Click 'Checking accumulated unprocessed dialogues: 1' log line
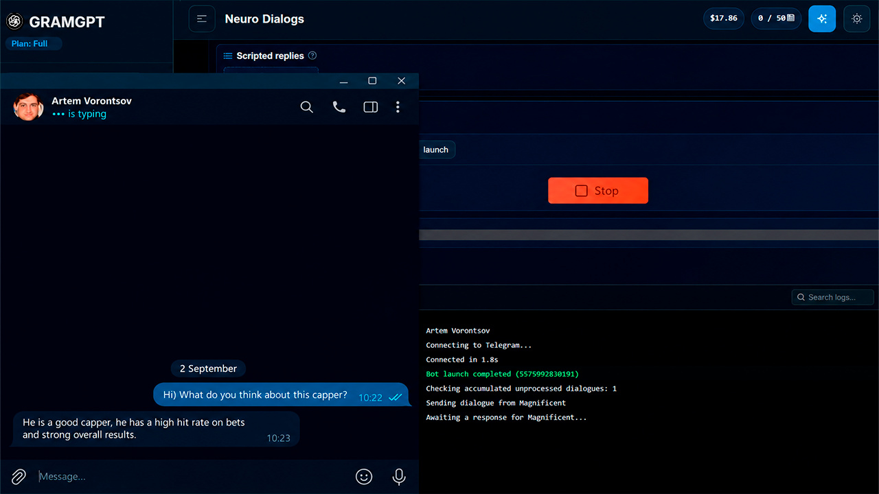 point(521,388)
